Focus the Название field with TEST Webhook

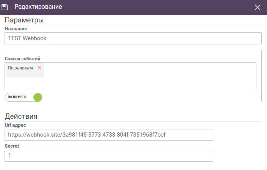[133, 38]
